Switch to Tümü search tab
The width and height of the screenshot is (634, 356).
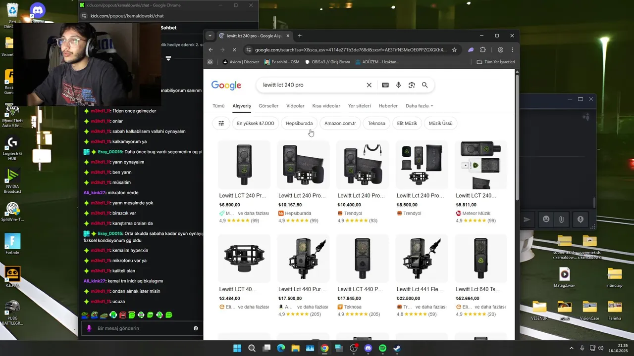click(x=218, y=106)
